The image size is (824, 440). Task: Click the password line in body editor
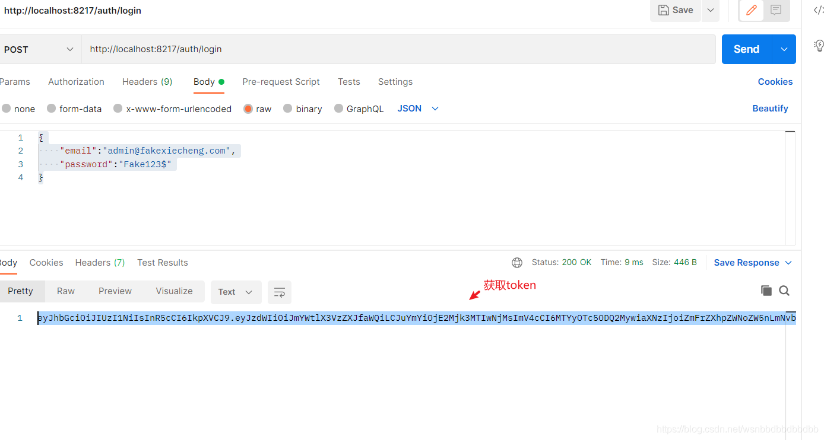pyautogui.click(x=115, y=164)
